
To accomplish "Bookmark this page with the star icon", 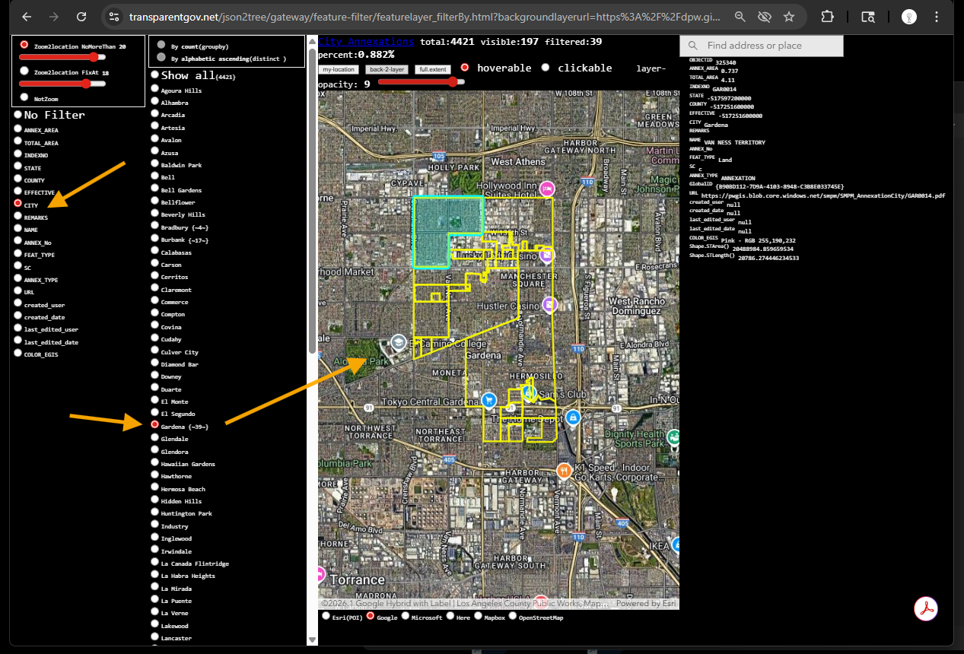I will 789,16.
